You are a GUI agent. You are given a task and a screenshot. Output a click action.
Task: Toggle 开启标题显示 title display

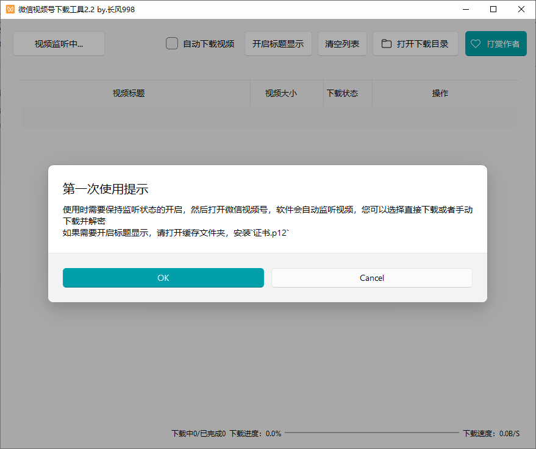coord(278,44)
